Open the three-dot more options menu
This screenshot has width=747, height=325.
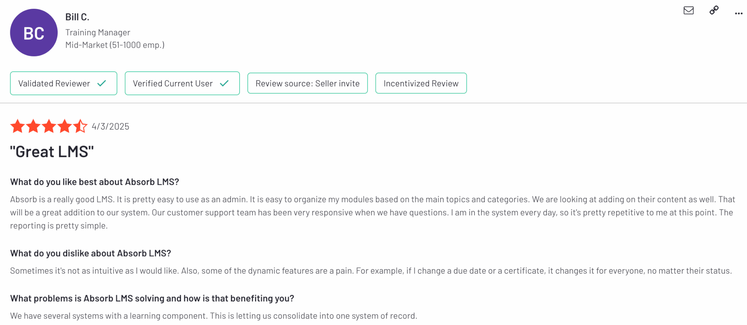coord(739,13)
